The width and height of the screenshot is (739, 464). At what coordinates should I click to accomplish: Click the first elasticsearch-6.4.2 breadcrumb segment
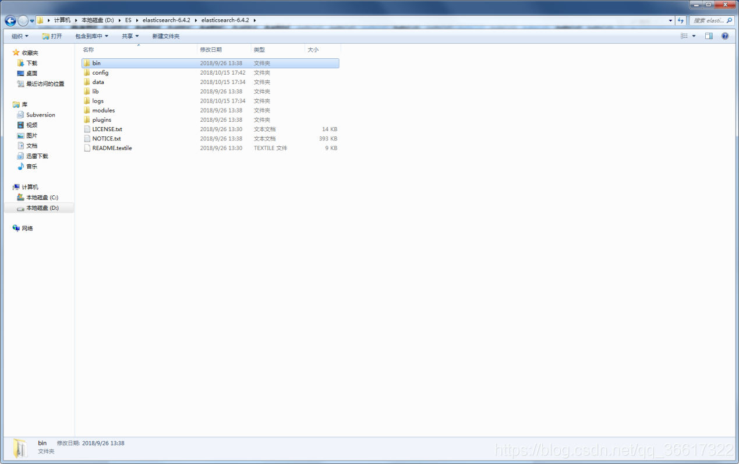click(x=167, y=20)
